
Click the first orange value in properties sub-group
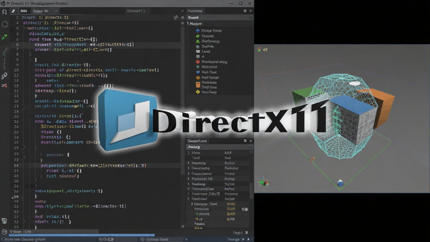click(x=231, y=204)
